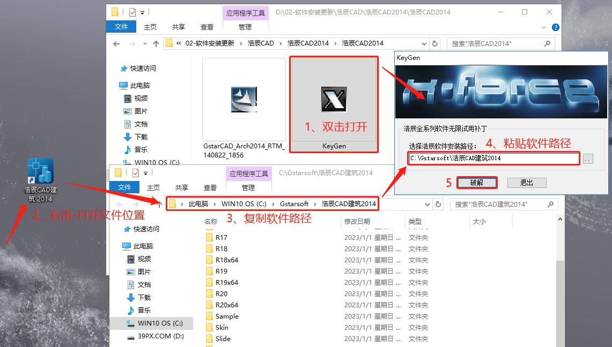The height and width of the screenshot is (347, 612).
Task: Expand the ribbon chevron next to the Help icon
Action: [544, 27]
